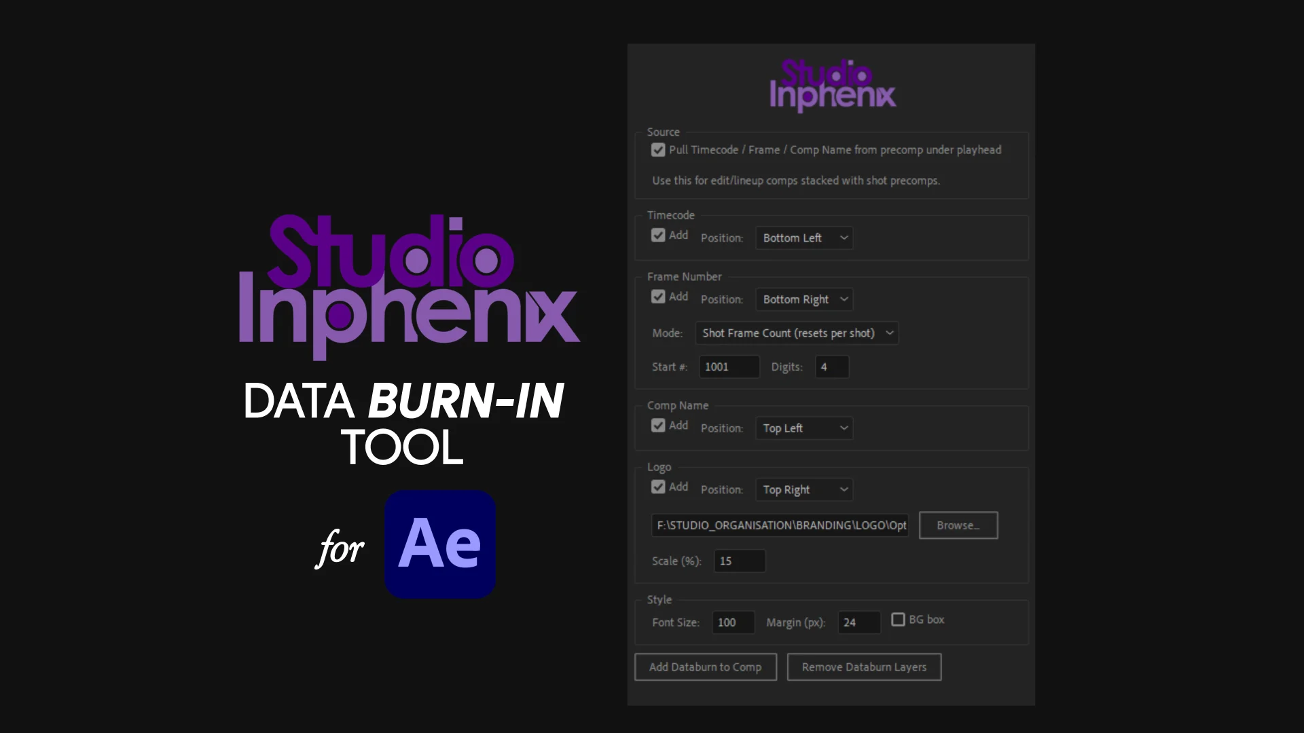
Task: Click Remove Databurn Layers button
Action: click(864, 667)
